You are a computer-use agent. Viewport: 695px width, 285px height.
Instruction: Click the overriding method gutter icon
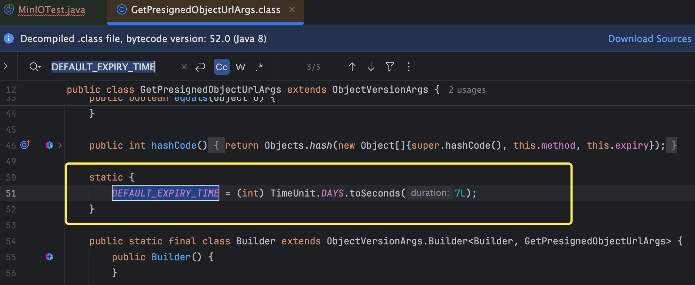click(x=25, y=145)
